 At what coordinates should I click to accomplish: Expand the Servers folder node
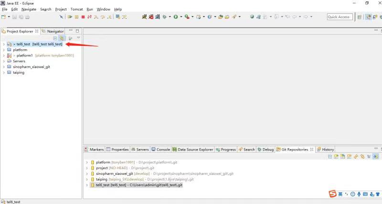pyautogui.click(x=4, y=61)
